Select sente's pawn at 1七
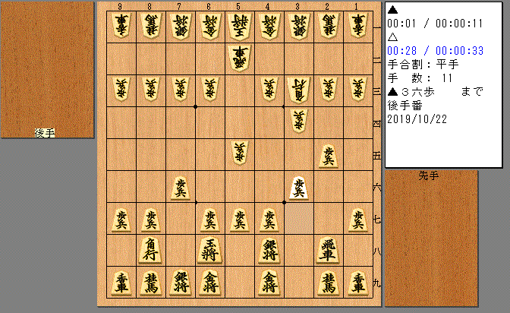 (358, 220)
